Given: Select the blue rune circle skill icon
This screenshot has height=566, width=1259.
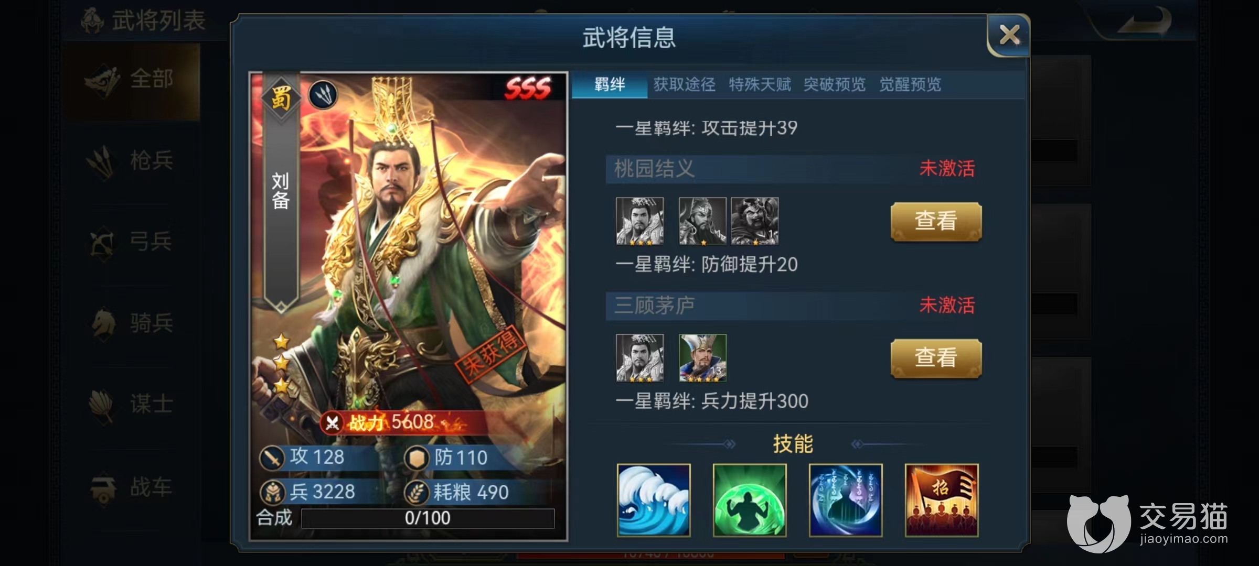Looking at the screenshot, I should [x=846, y=500].
